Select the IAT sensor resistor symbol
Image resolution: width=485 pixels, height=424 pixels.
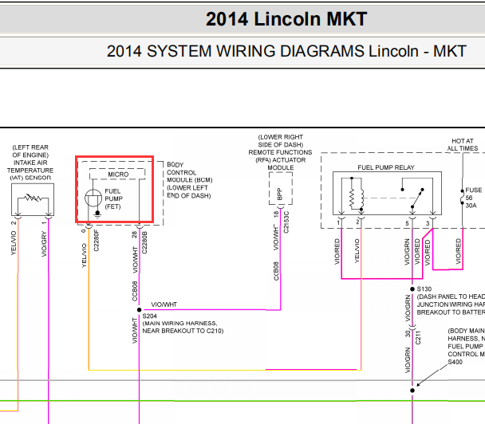33,197
